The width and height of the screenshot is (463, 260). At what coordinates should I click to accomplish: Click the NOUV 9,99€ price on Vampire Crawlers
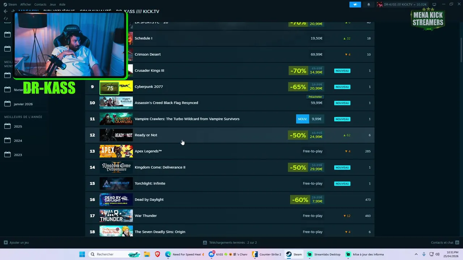(310, 119)
